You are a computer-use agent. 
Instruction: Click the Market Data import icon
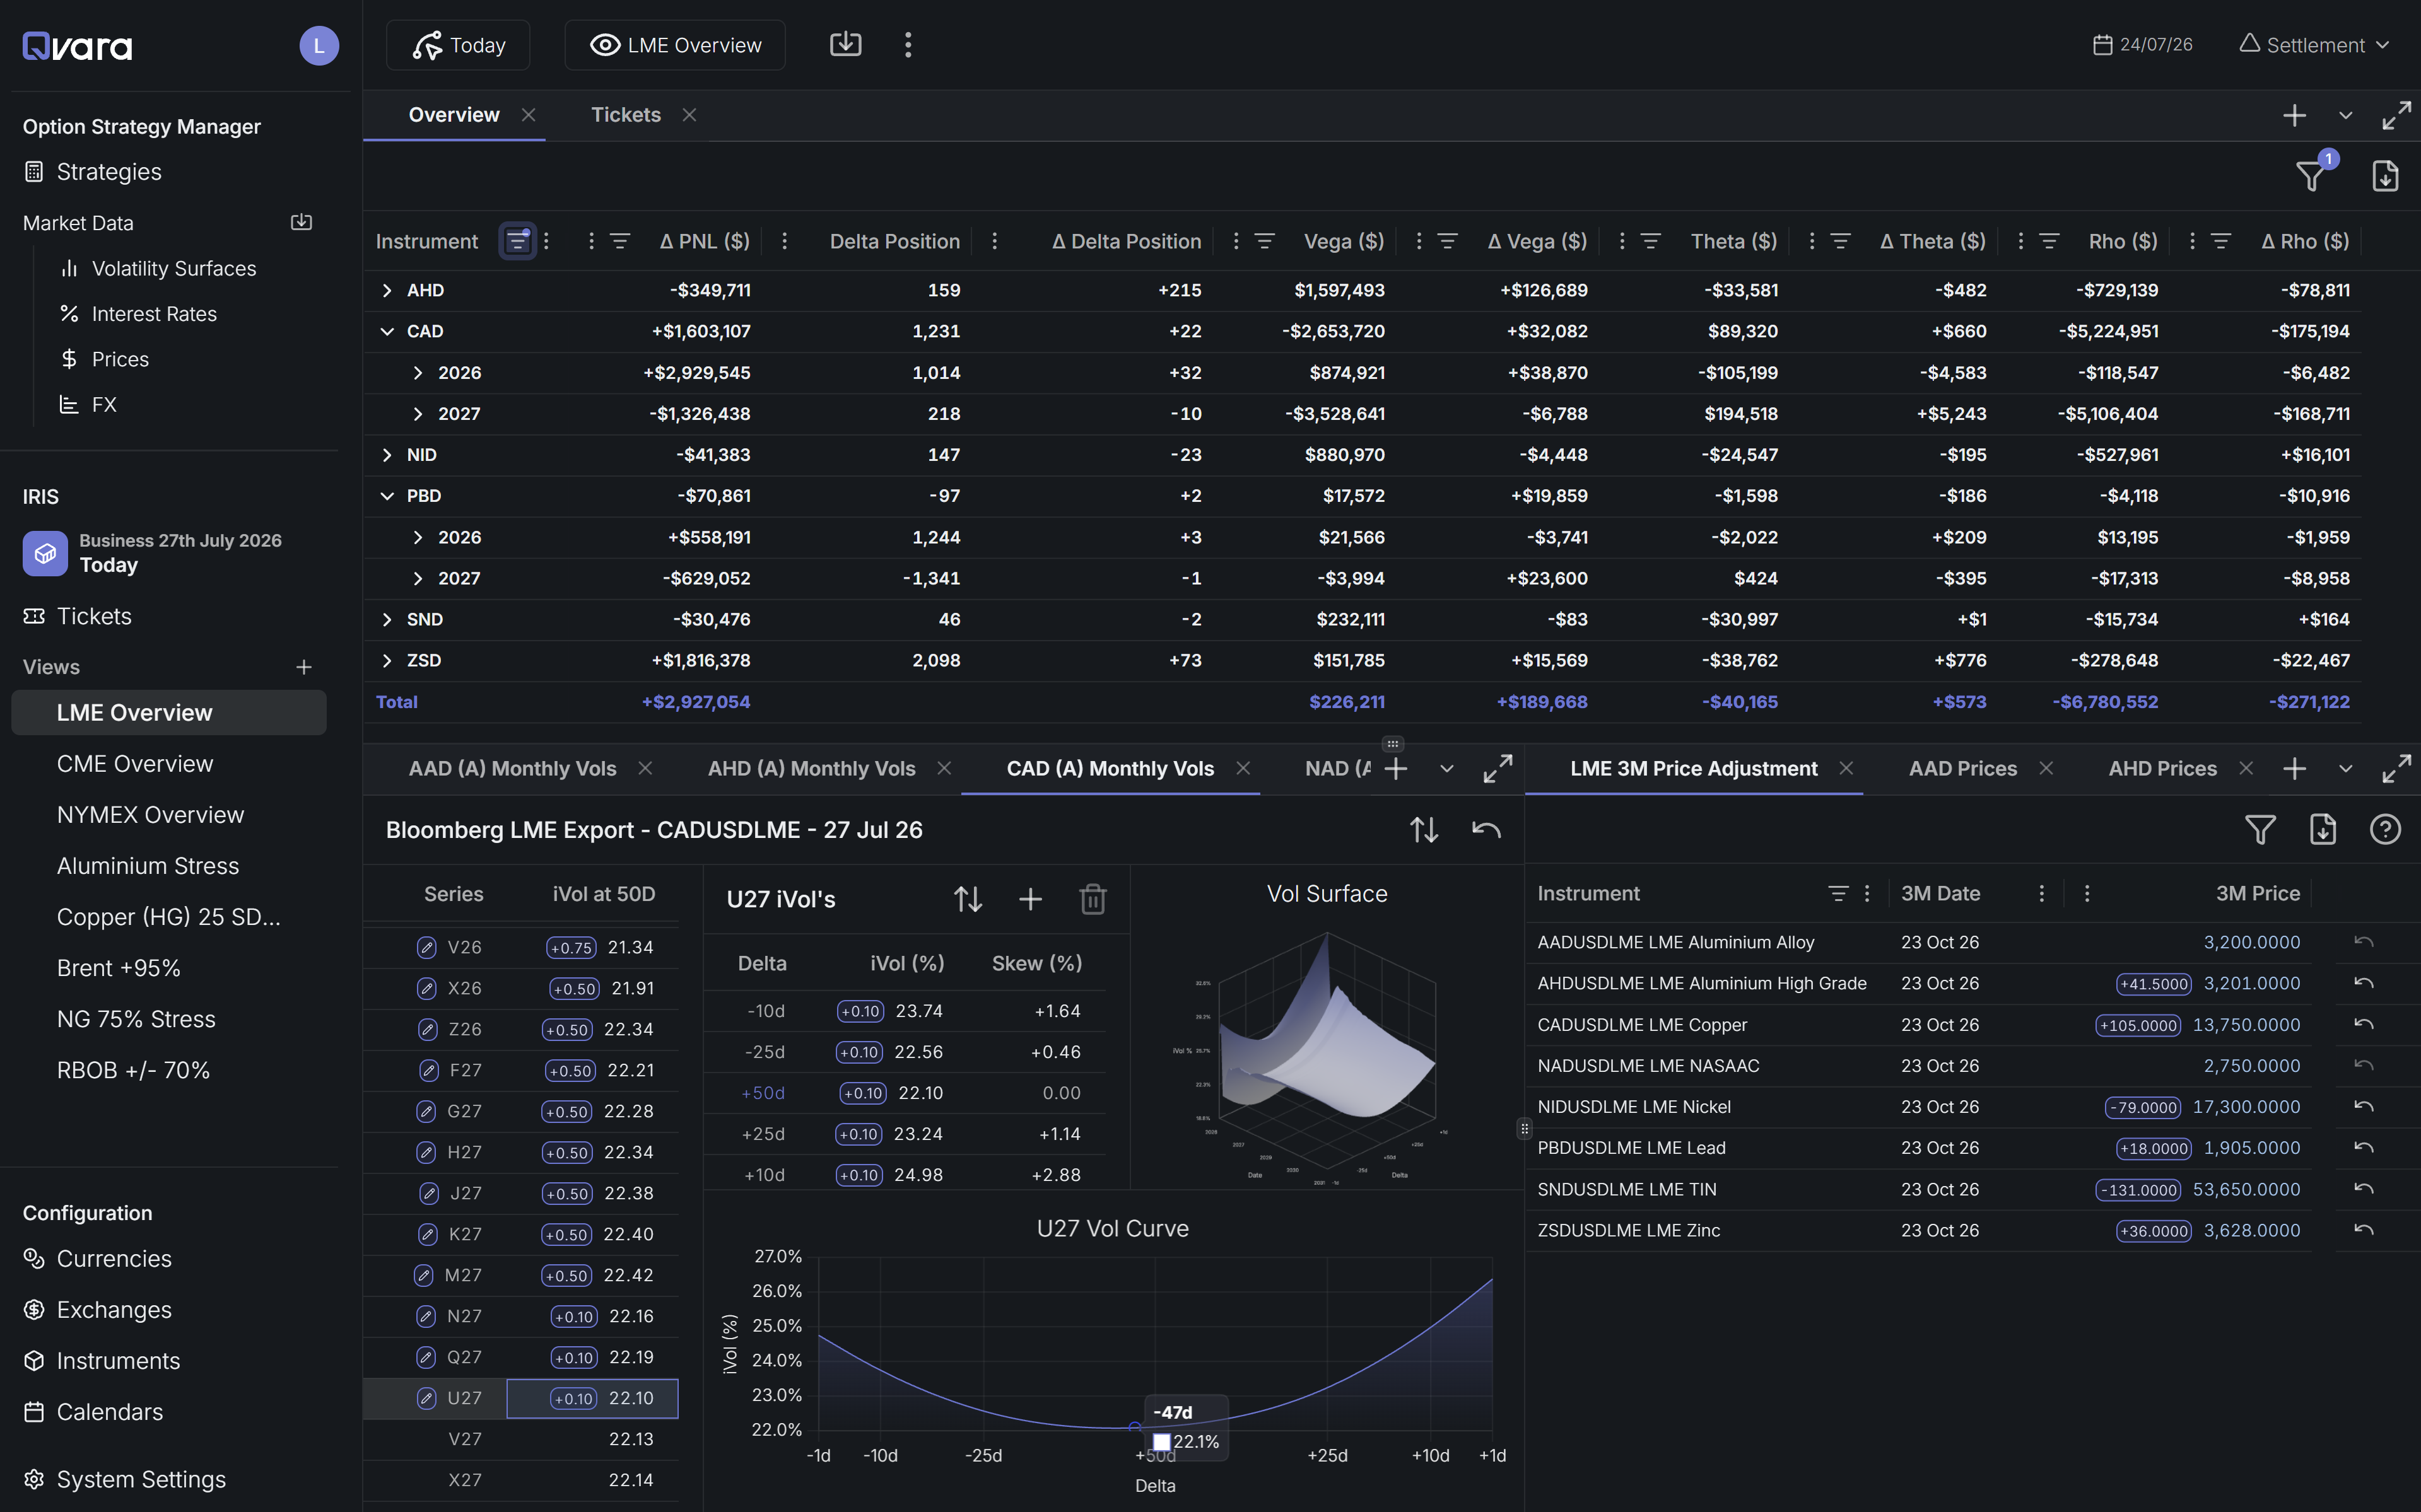(x=301, y=222)
